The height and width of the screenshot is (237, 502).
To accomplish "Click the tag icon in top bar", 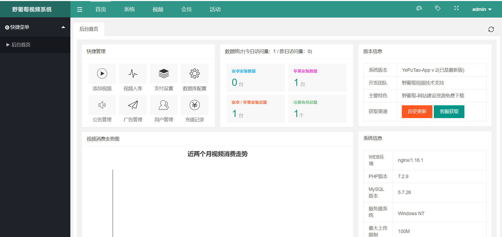I will [438, 8].
